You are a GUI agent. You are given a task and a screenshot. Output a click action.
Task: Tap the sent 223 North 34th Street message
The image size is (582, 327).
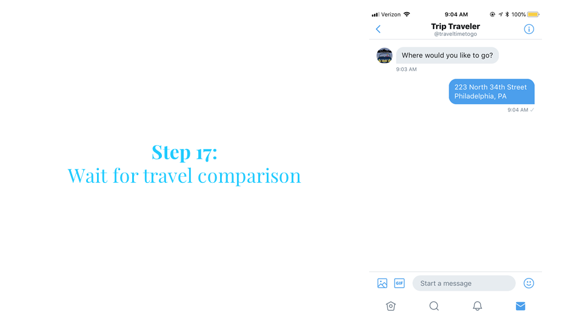click(492, 91)
